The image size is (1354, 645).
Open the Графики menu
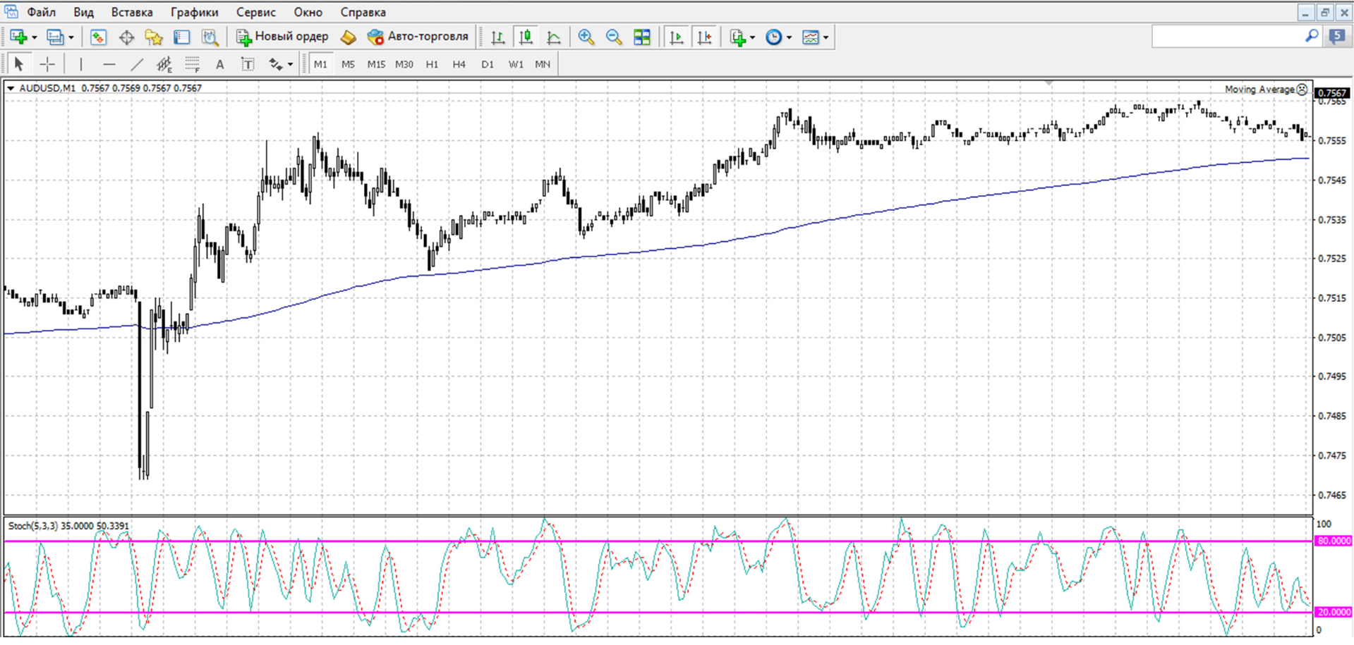(x=194, y=12)
